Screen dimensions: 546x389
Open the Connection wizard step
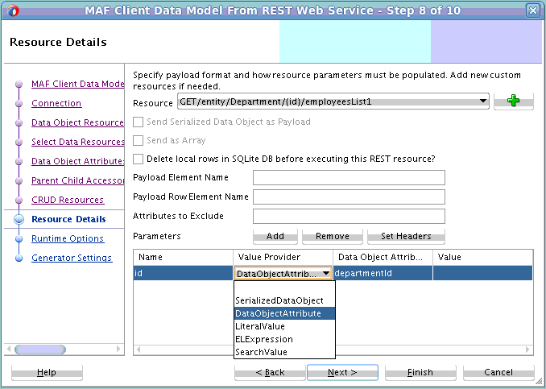[56, 103]
